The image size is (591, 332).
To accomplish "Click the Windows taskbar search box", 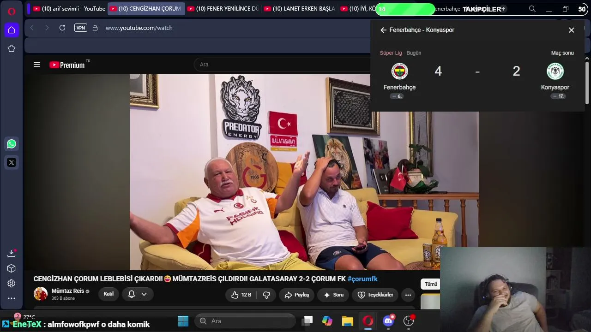I will [x=245, y=321].
